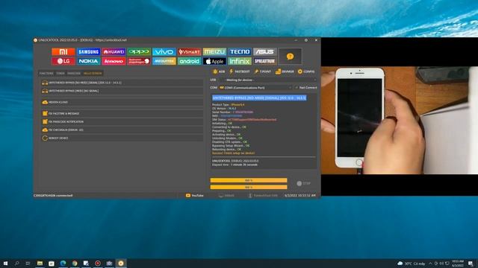Select the Vivo brand icon
Image resolution: width=478 pixels, height=268 pixels.
click(x=164, y=51)
